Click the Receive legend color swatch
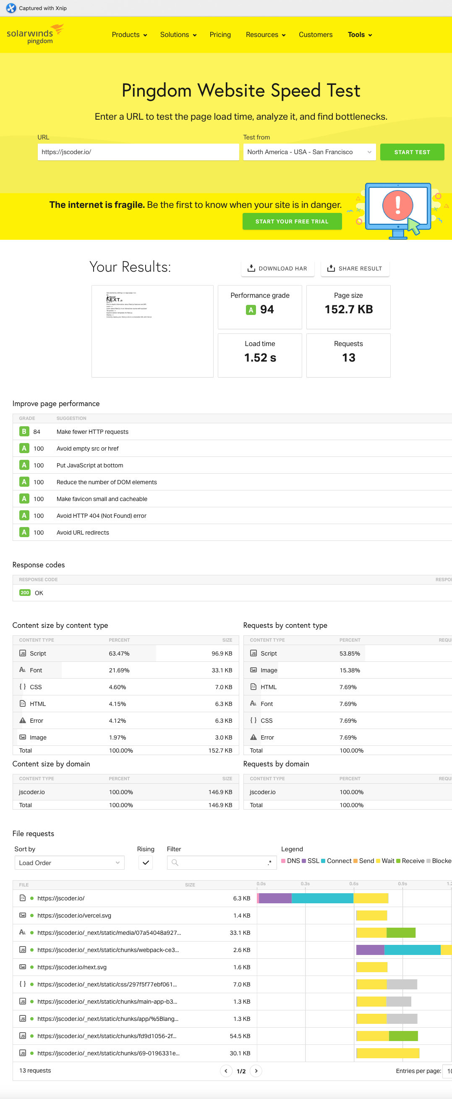The width and height of the screenshot is (452, 1099). pos(398,860)
